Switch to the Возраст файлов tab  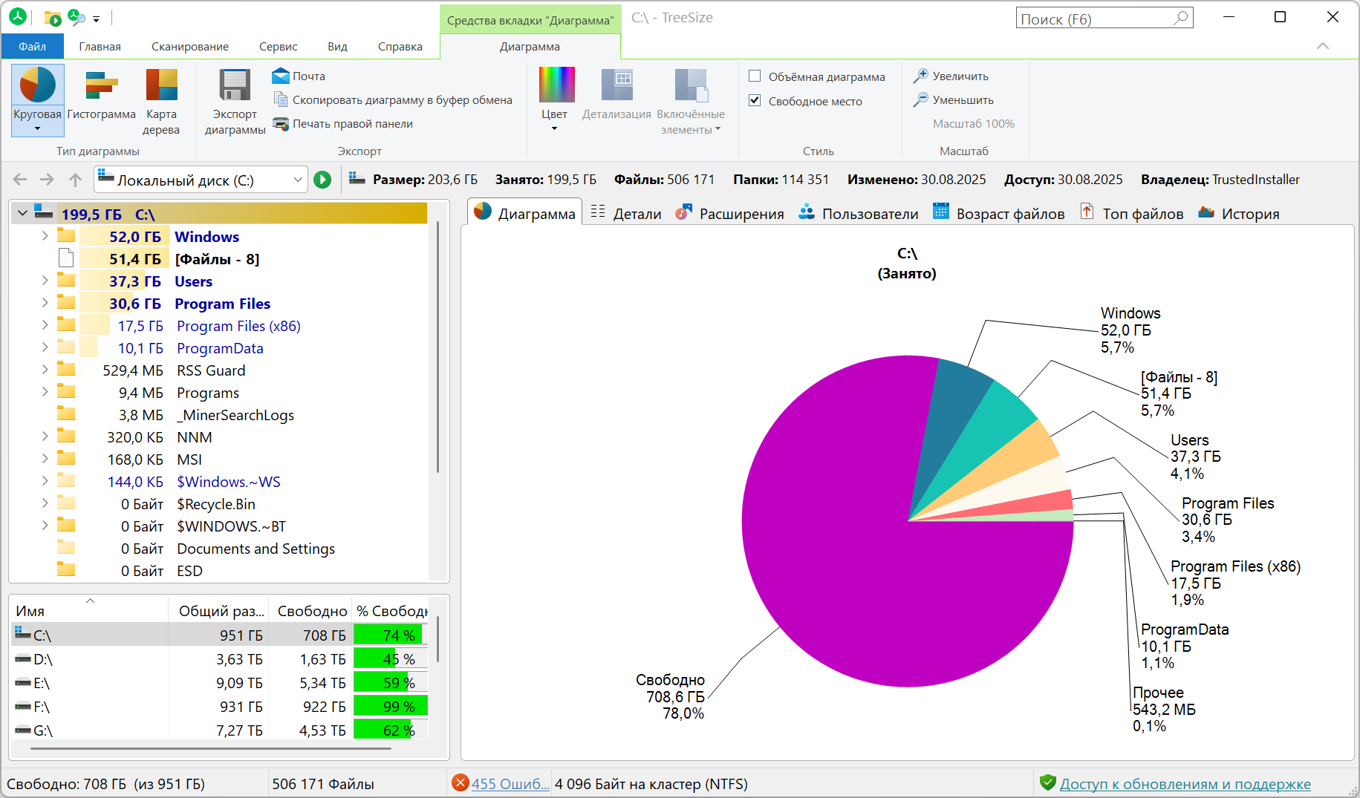point(998,213)
